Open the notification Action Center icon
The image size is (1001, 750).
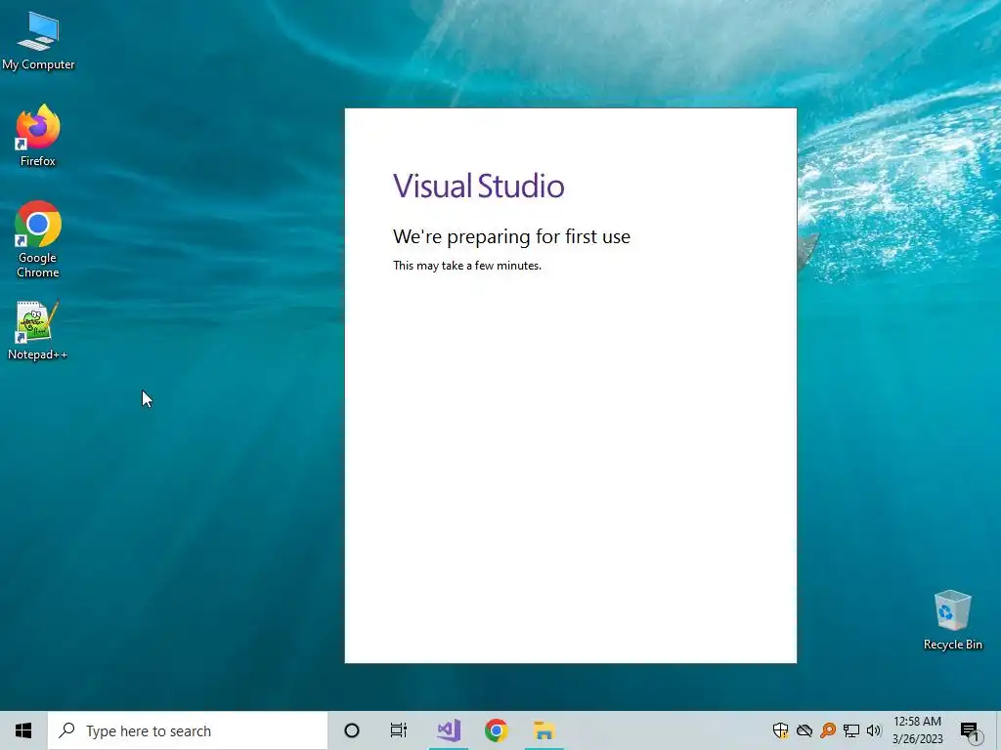pos(970,730)
